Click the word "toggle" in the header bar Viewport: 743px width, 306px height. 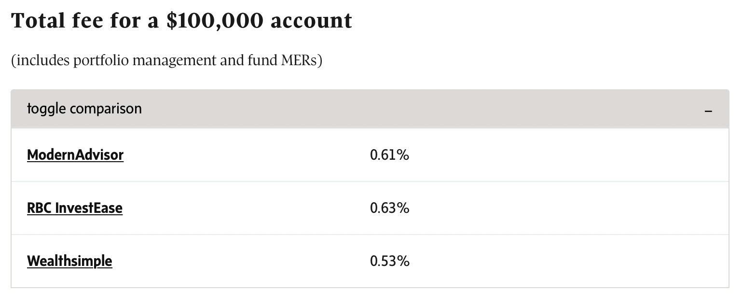pos(46,109)
